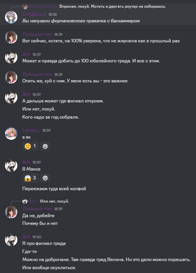Viewport: 196px width, 273px height.
Task: Click Ark's avatar next to 'Может и правда добить'
Action: [11, 57]
